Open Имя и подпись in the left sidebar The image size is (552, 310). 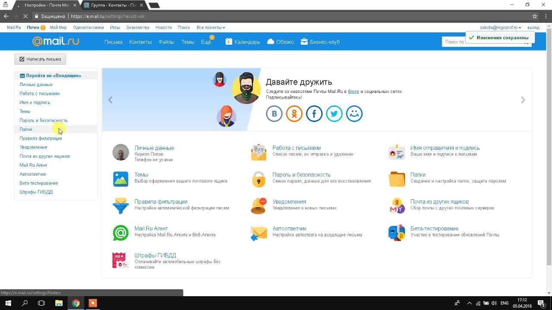35,102
